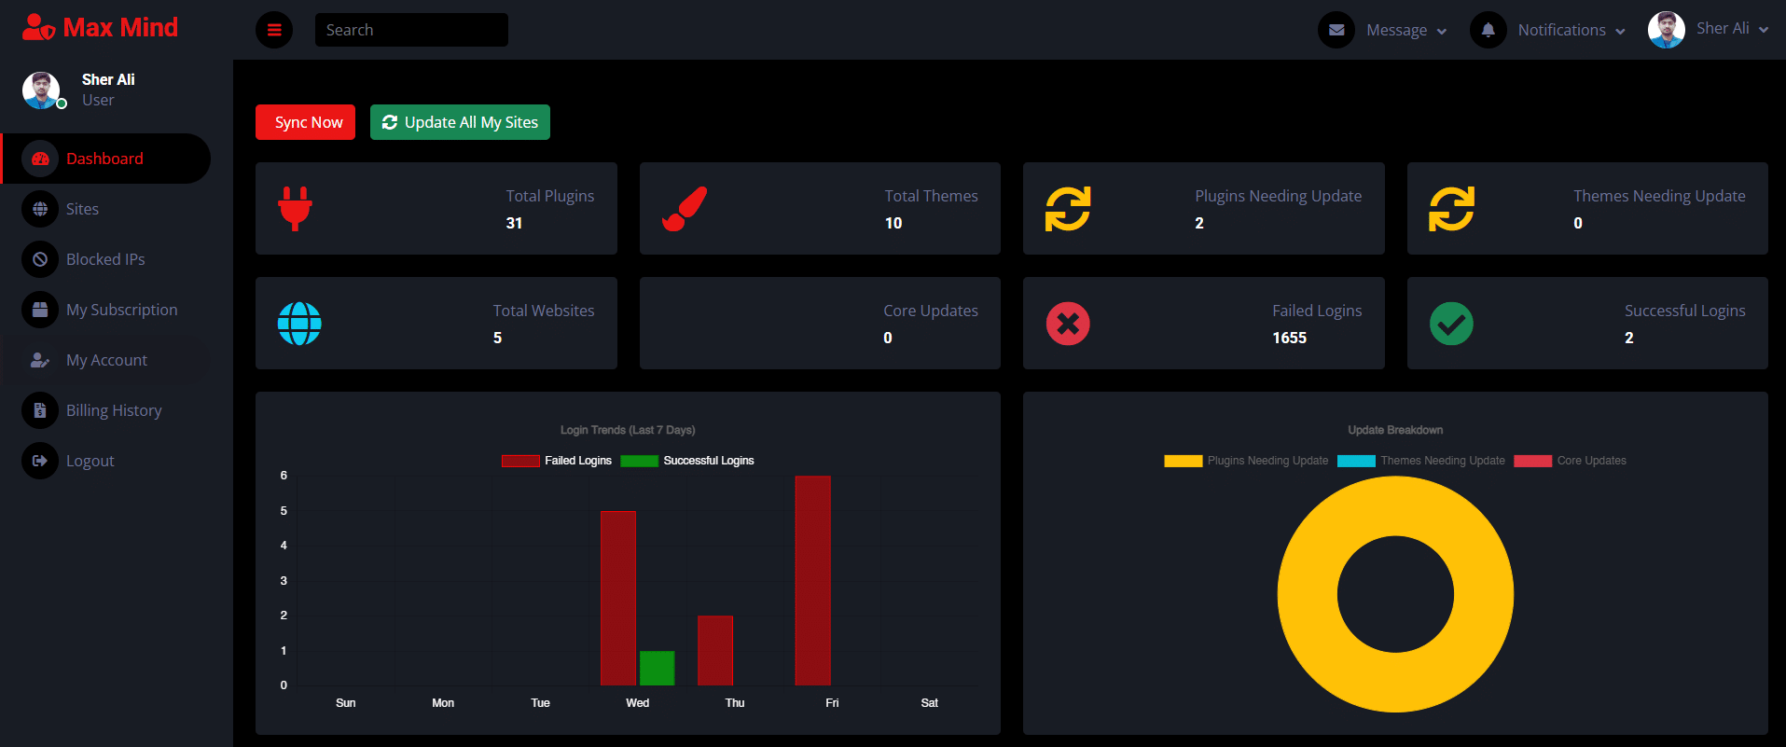Click the Max Mind brand title
The height and width of the screenshot is (747, 1786).
pos(120,28)
